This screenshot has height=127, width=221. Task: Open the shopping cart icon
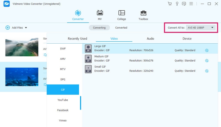tap(170, 4)
